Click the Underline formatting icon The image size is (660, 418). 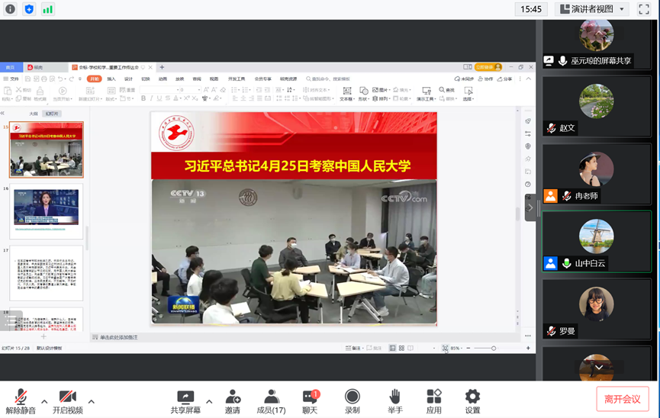[159, 98]
